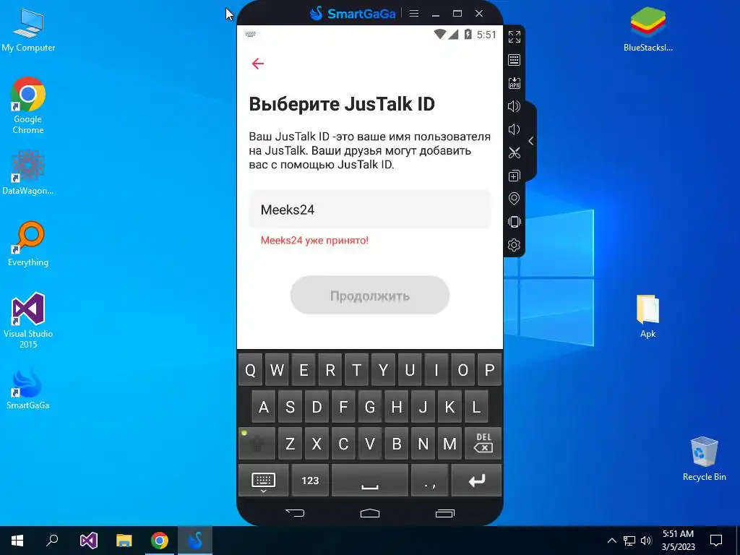The width and height of the screenshot is (740, 555).
Task: Open multi-instance plus icon in sidebar
Action: click(x=515, y=176)
